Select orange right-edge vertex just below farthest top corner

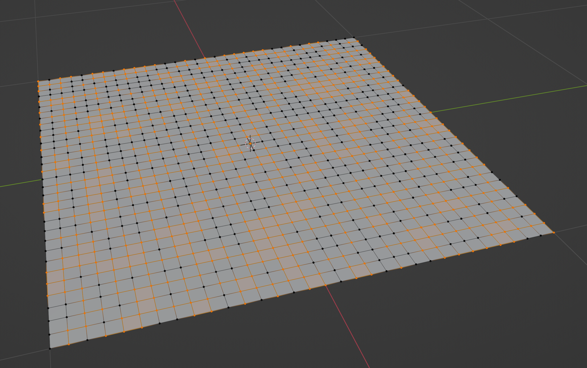pyautogui.click(x=358, y=41)
